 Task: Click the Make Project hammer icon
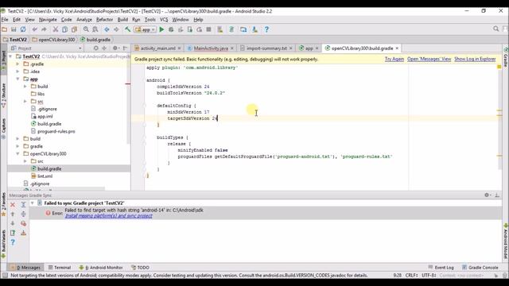pos(127,29)
